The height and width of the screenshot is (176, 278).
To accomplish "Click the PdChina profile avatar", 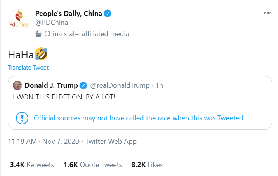I will click(x=19, y=21).
